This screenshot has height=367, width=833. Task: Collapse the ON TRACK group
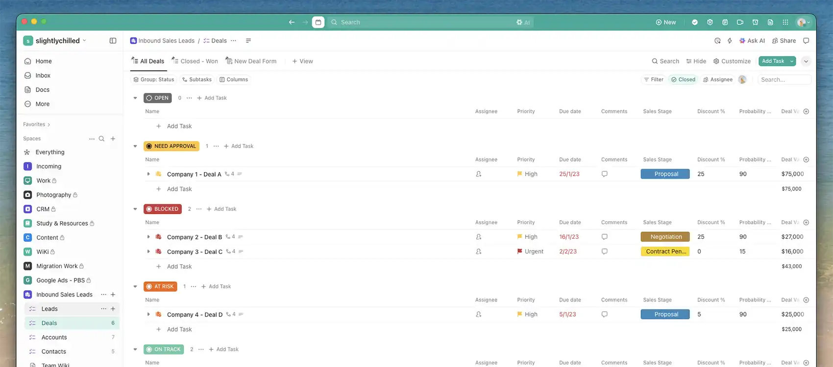(x=135, y=349)
